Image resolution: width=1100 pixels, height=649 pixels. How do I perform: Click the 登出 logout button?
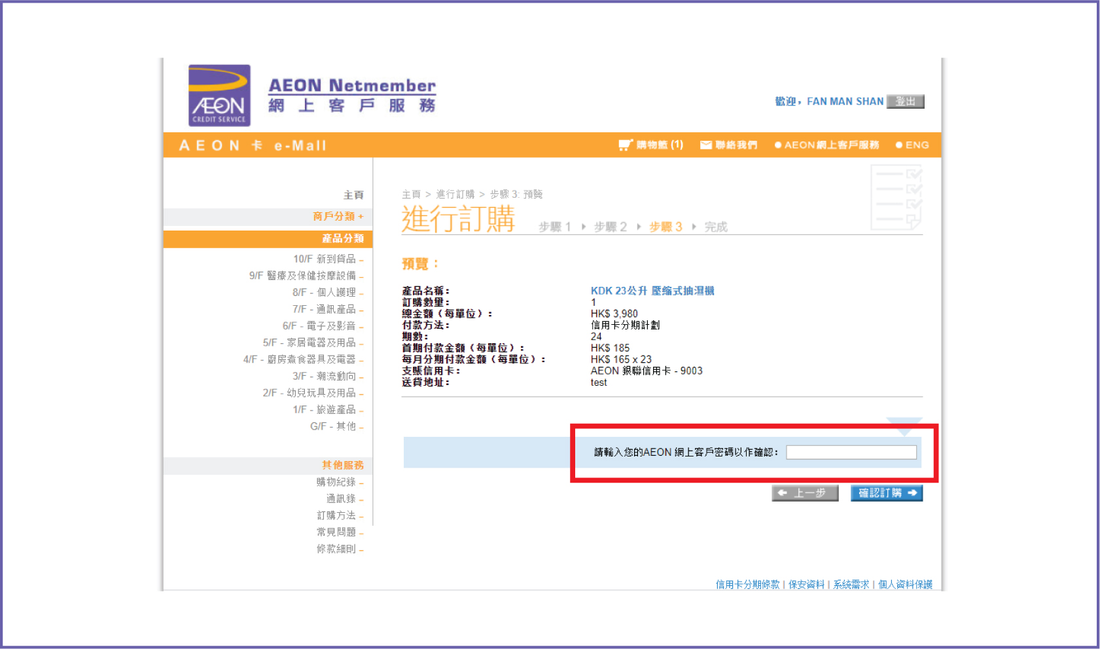click(905, 102)
